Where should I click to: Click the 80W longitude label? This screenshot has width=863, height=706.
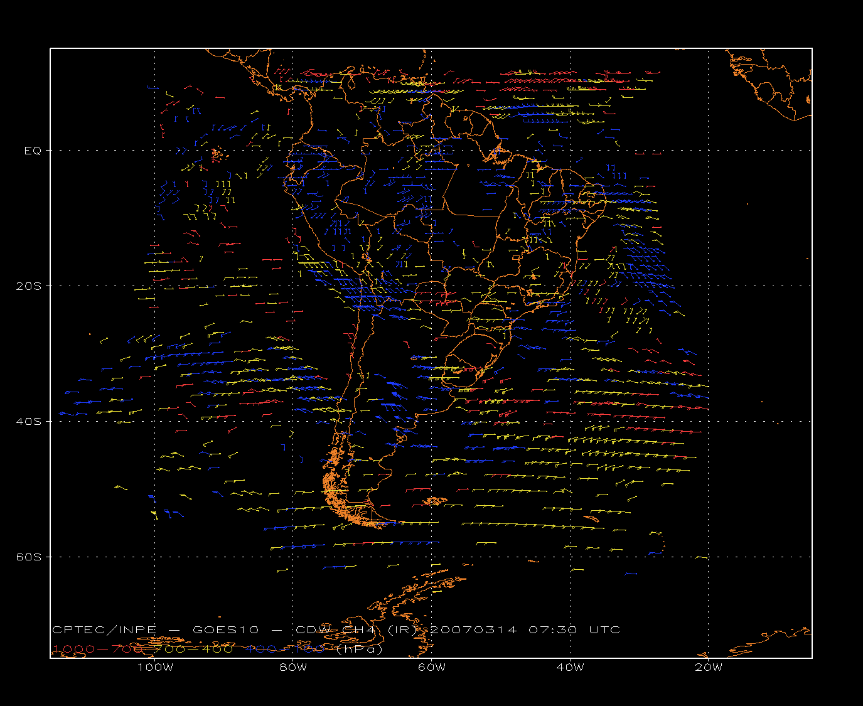293,667
